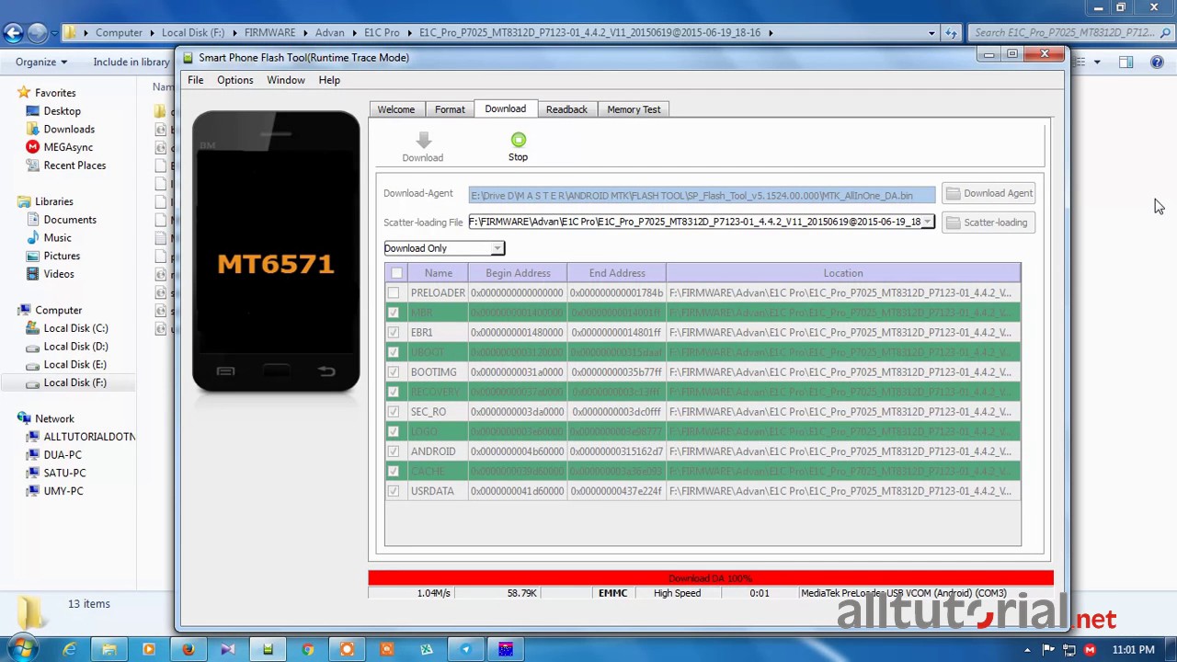Toggle Explorer's preview pane icon

[x=1126, y=62]
